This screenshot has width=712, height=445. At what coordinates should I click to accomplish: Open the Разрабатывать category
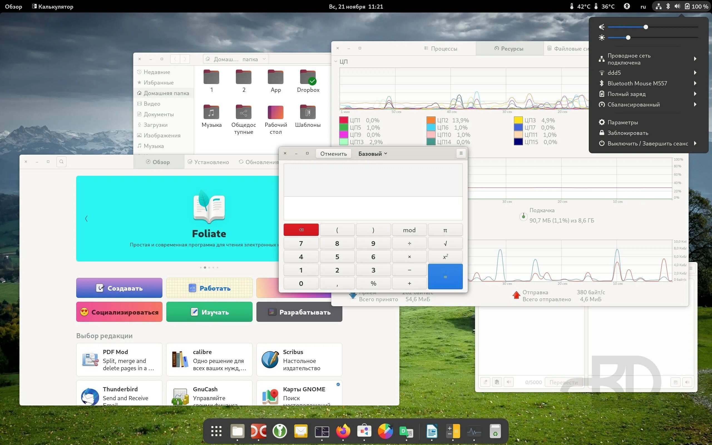pyautogui.click(x=299, y=312)
